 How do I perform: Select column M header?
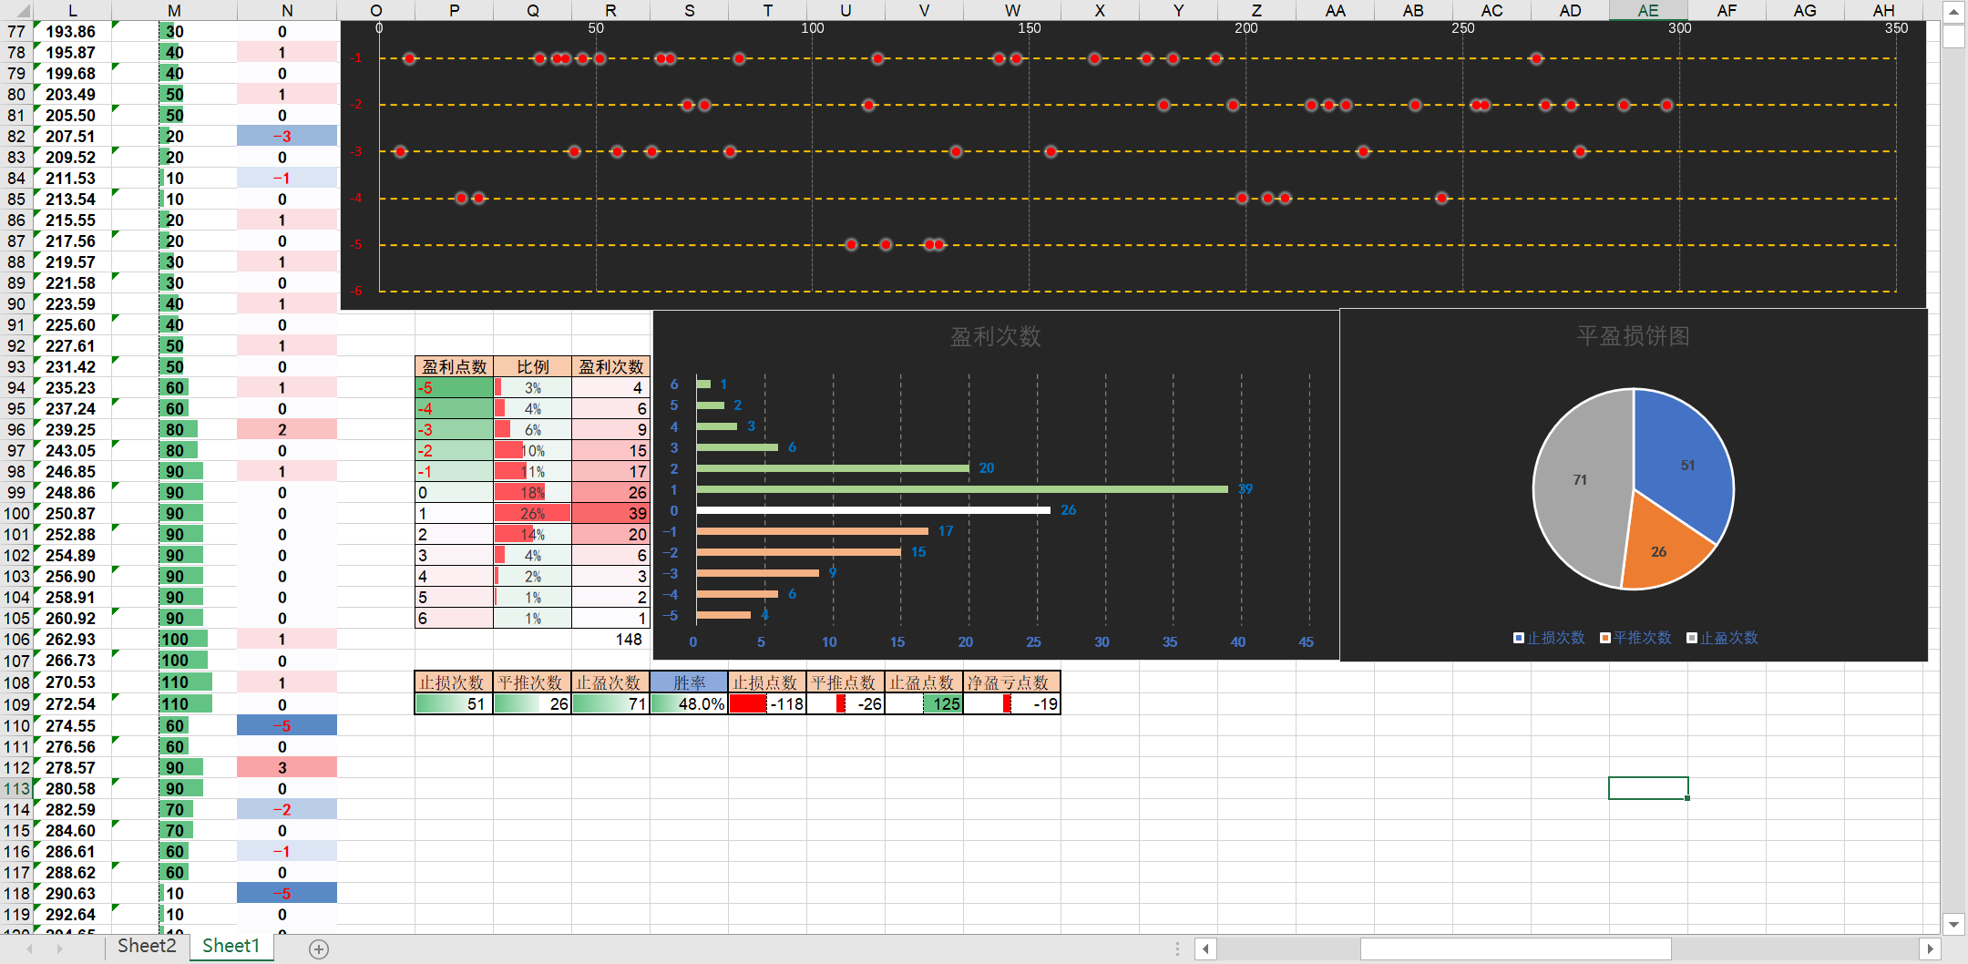click(175, 10)
